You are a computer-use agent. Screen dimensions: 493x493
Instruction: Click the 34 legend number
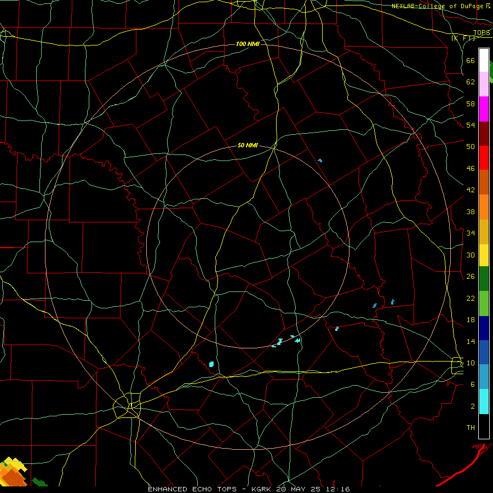[471, 233]
